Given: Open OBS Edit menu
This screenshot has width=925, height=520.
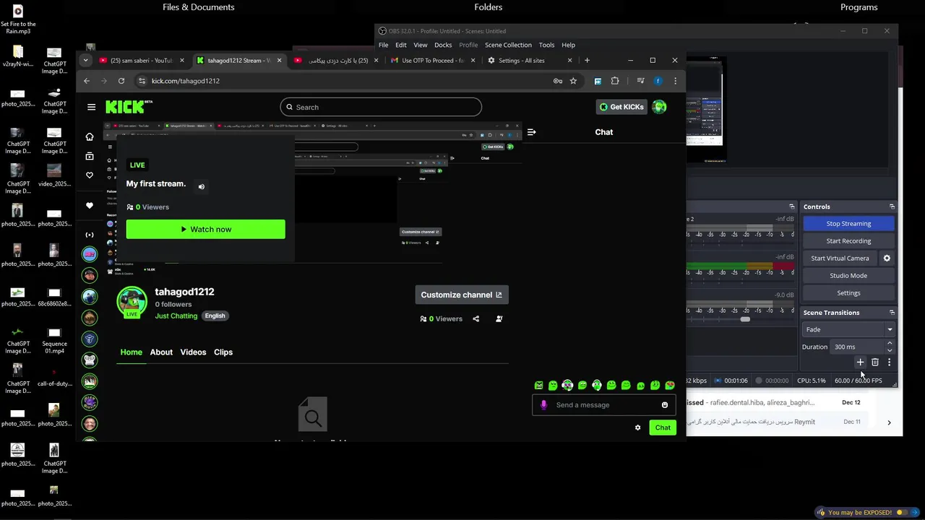Looking at the screenshot, I should tap(401, 45).
